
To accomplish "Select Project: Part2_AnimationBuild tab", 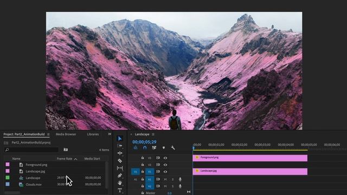I will pos(24,134).
